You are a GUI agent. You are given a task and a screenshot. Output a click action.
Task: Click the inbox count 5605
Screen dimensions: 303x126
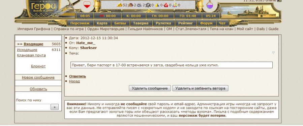click(56, 44)
